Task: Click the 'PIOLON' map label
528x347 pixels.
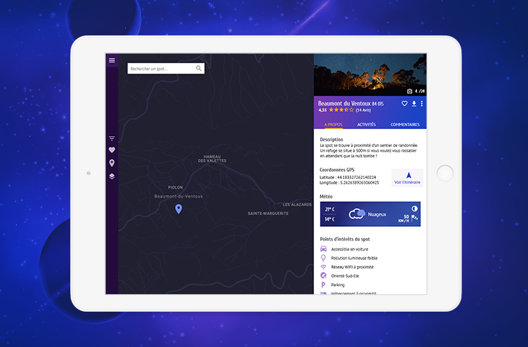Action: click(176, 187)
